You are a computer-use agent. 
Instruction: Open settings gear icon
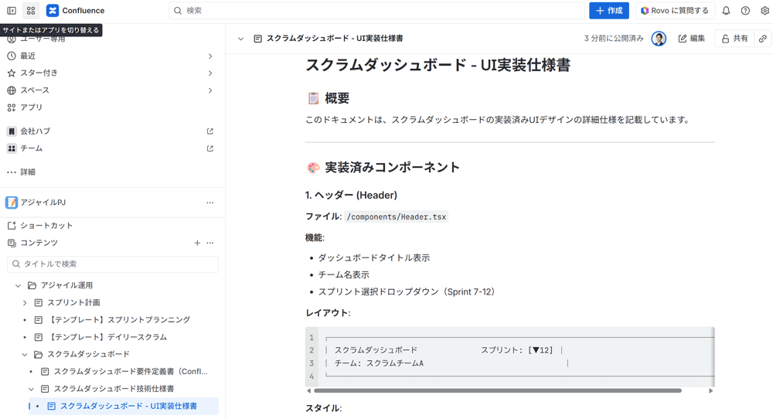[764, 10]
